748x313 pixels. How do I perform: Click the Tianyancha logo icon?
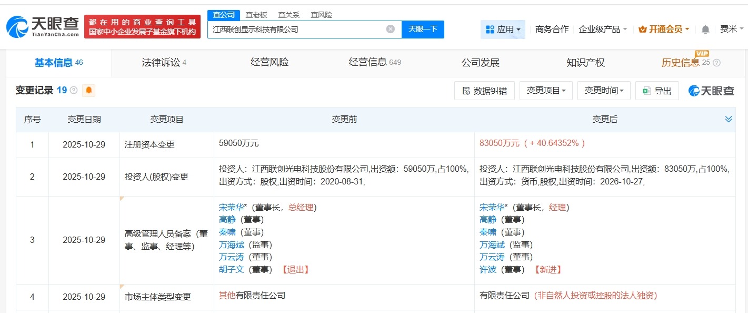17,25
